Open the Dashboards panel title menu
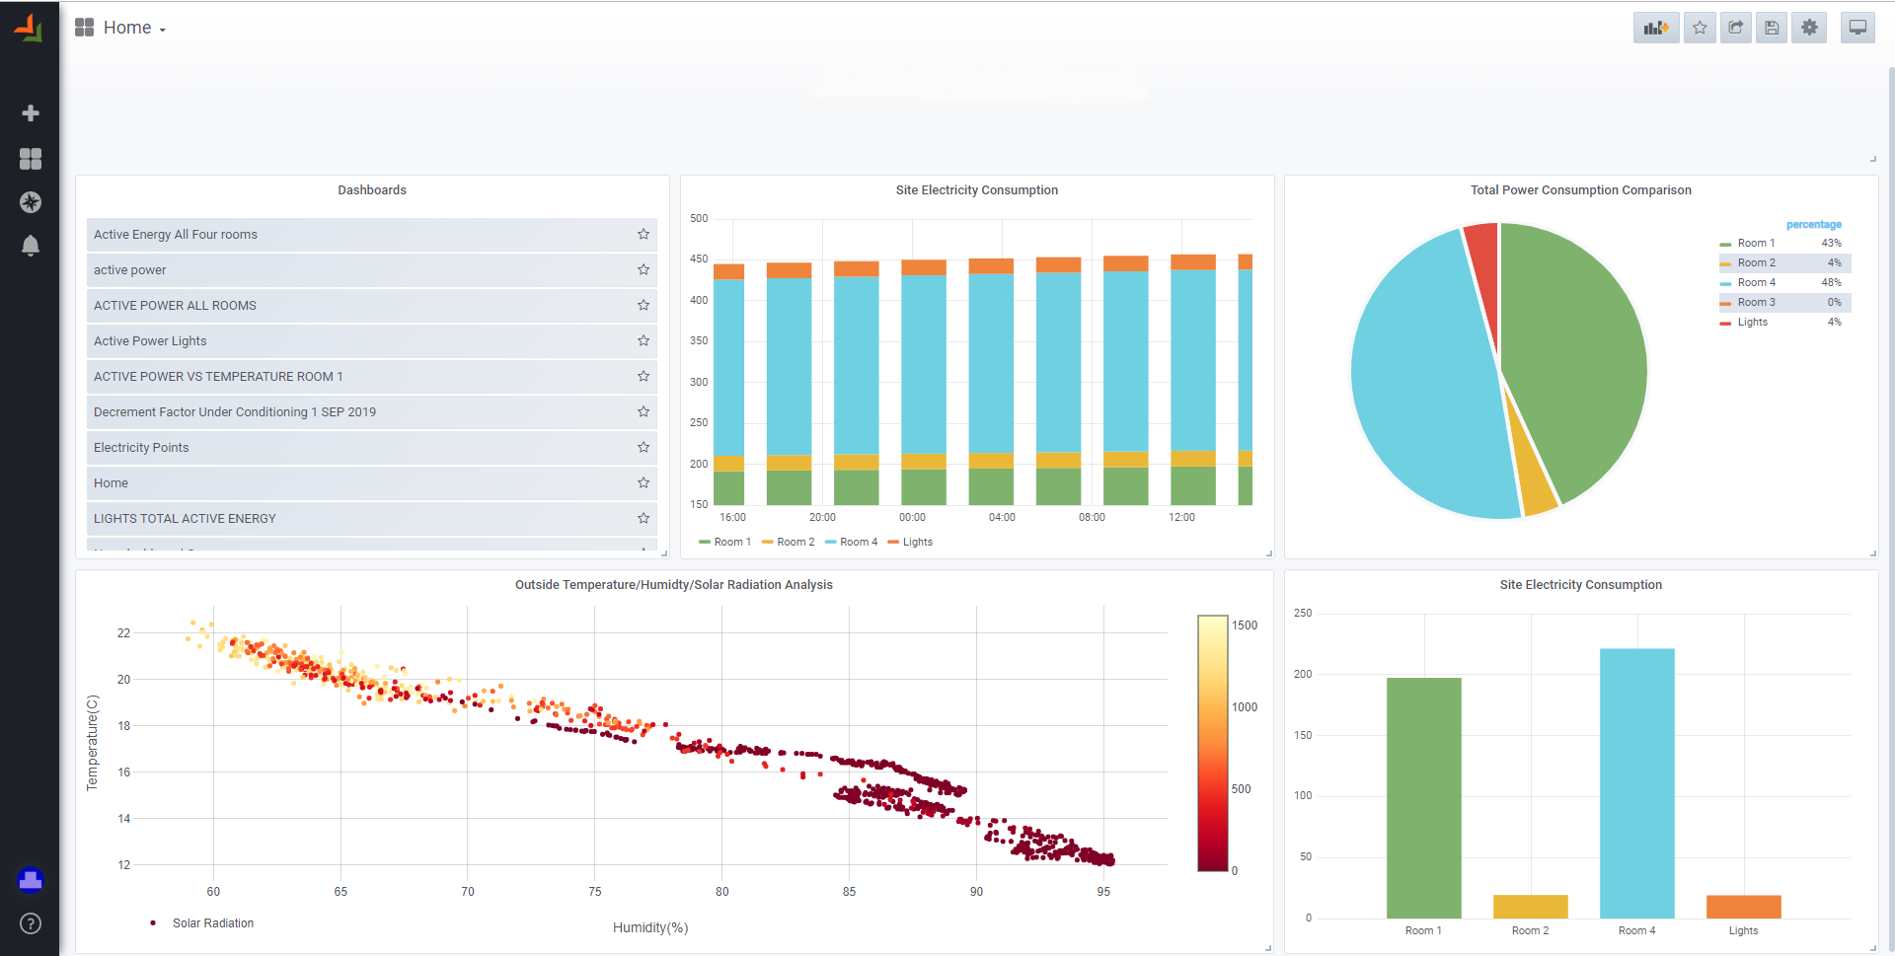Image resolution: width=1895 pixels, height=956 pixels. click(372, 190)
